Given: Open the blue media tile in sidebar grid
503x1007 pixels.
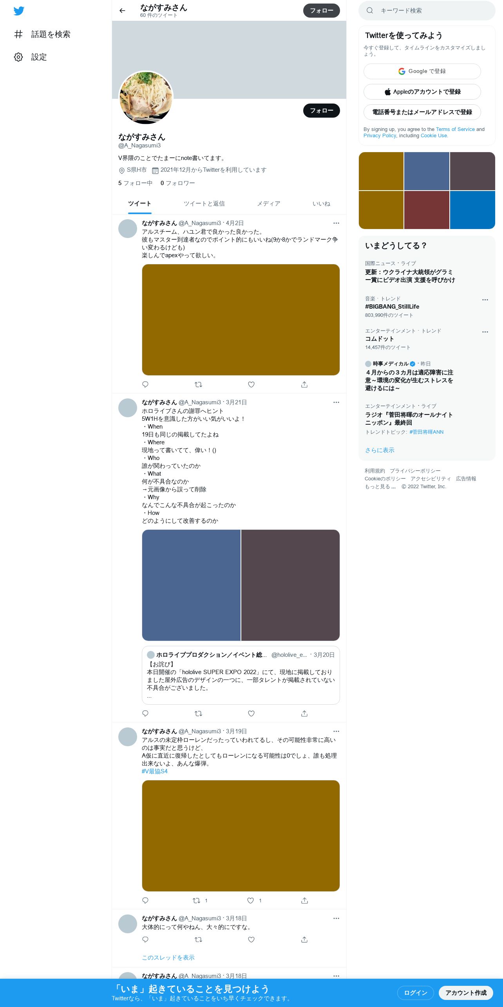Looking at the screenshot, I should [x=472, y=210].
